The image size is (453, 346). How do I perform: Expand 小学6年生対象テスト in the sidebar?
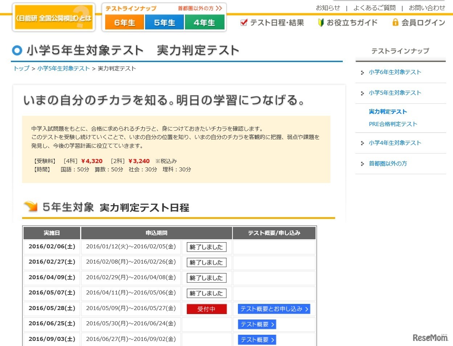coord(395,72)
